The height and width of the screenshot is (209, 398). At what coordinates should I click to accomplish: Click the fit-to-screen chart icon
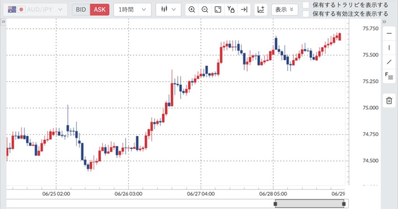(x=218, y=10)
